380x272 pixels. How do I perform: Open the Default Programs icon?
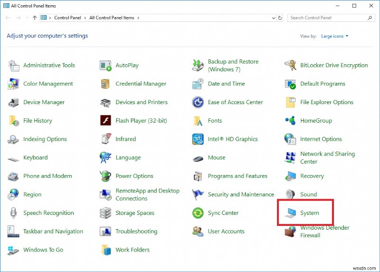pyautogui.click(x=290, y=84)
